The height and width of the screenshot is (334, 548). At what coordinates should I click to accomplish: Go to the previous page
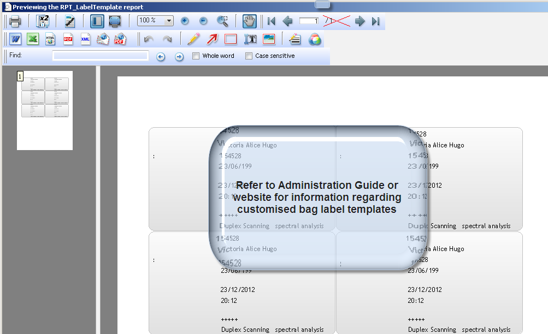287,21
